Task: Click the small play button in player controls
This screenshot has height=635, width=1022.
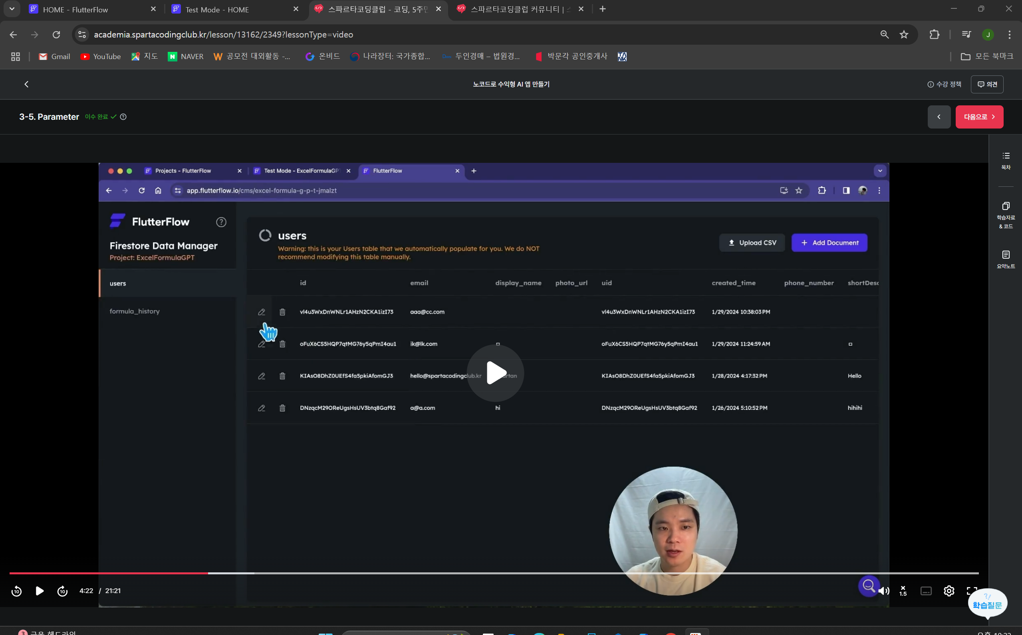Action: 40,591
